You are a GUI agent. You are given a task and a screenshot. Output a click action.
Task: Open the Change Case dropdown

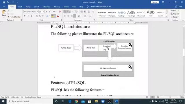[x=54, y=12]
